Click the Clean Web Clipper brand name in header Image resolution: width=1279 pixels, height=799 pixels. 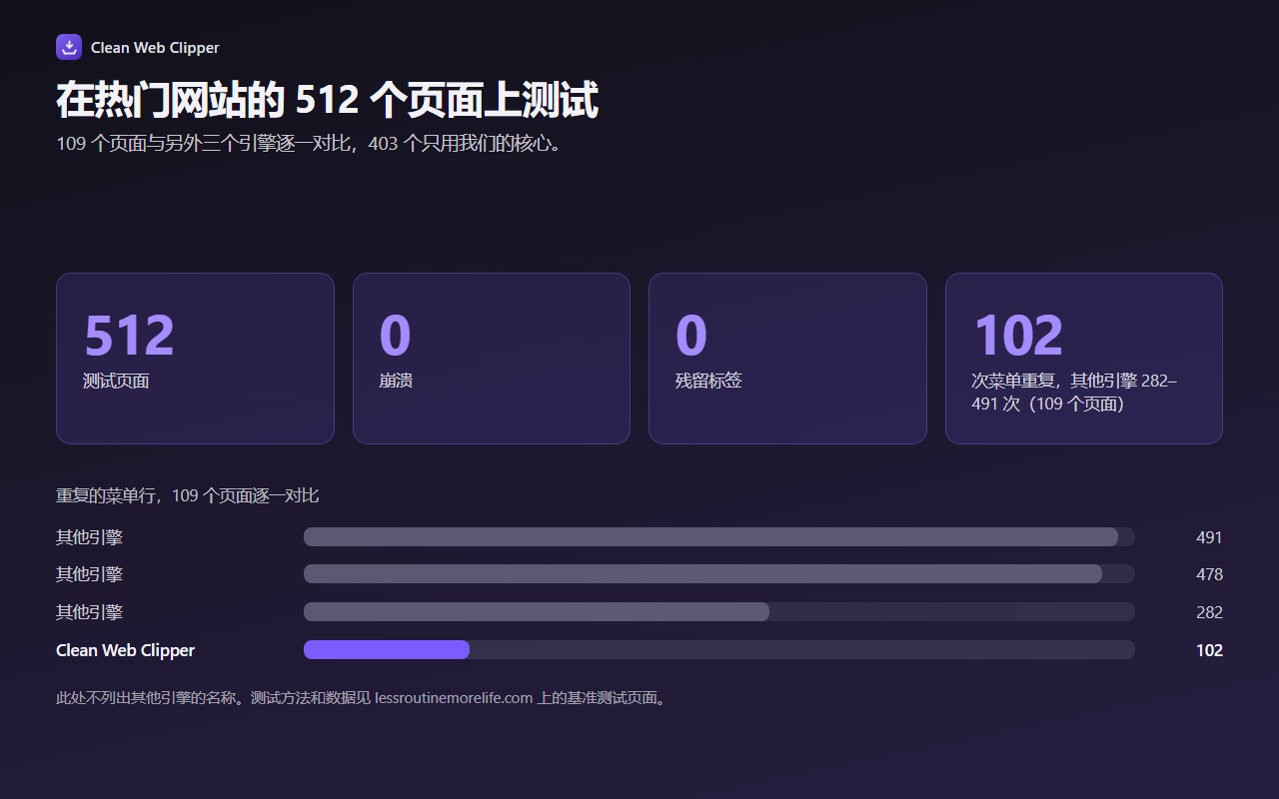[x=155, y=48]
